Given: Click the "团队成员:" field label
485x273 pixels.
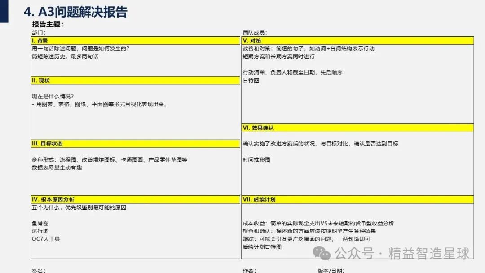Looking at the screenshot, I should 255,32.
